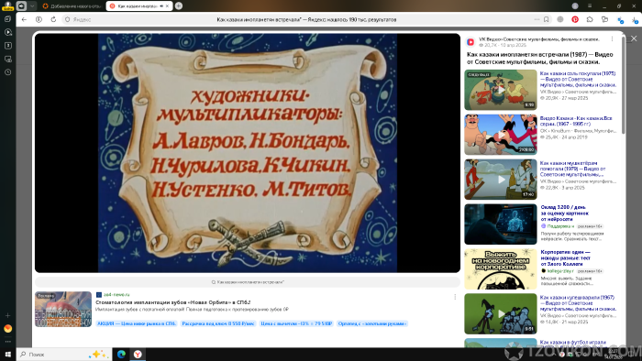Add a sidebar app with the plus icon

point(7,315)
